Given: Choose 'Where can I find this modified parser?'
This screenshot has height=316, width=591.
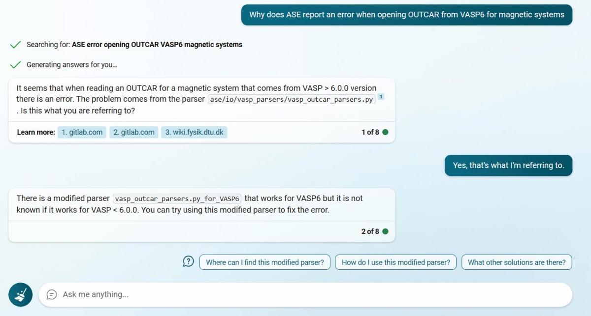Looking at the screenshot, I should click(264, 262).
